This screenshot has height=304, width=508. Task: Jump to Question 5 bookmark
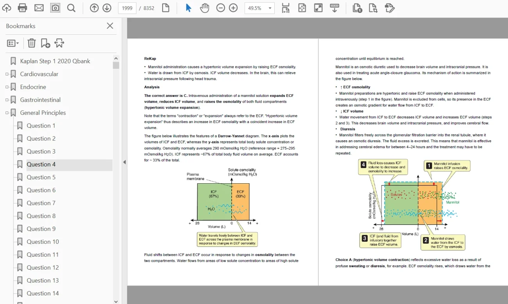(x=41, y=177)
